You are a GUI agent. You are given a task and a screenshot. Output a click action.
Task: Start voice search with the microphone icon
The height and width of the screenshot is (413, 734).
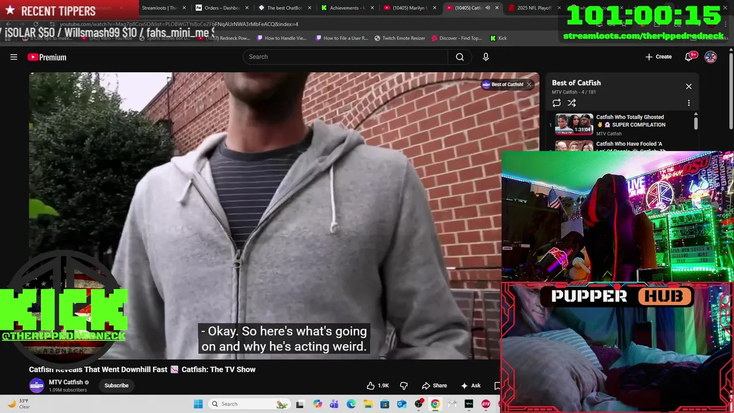(486, 57)
